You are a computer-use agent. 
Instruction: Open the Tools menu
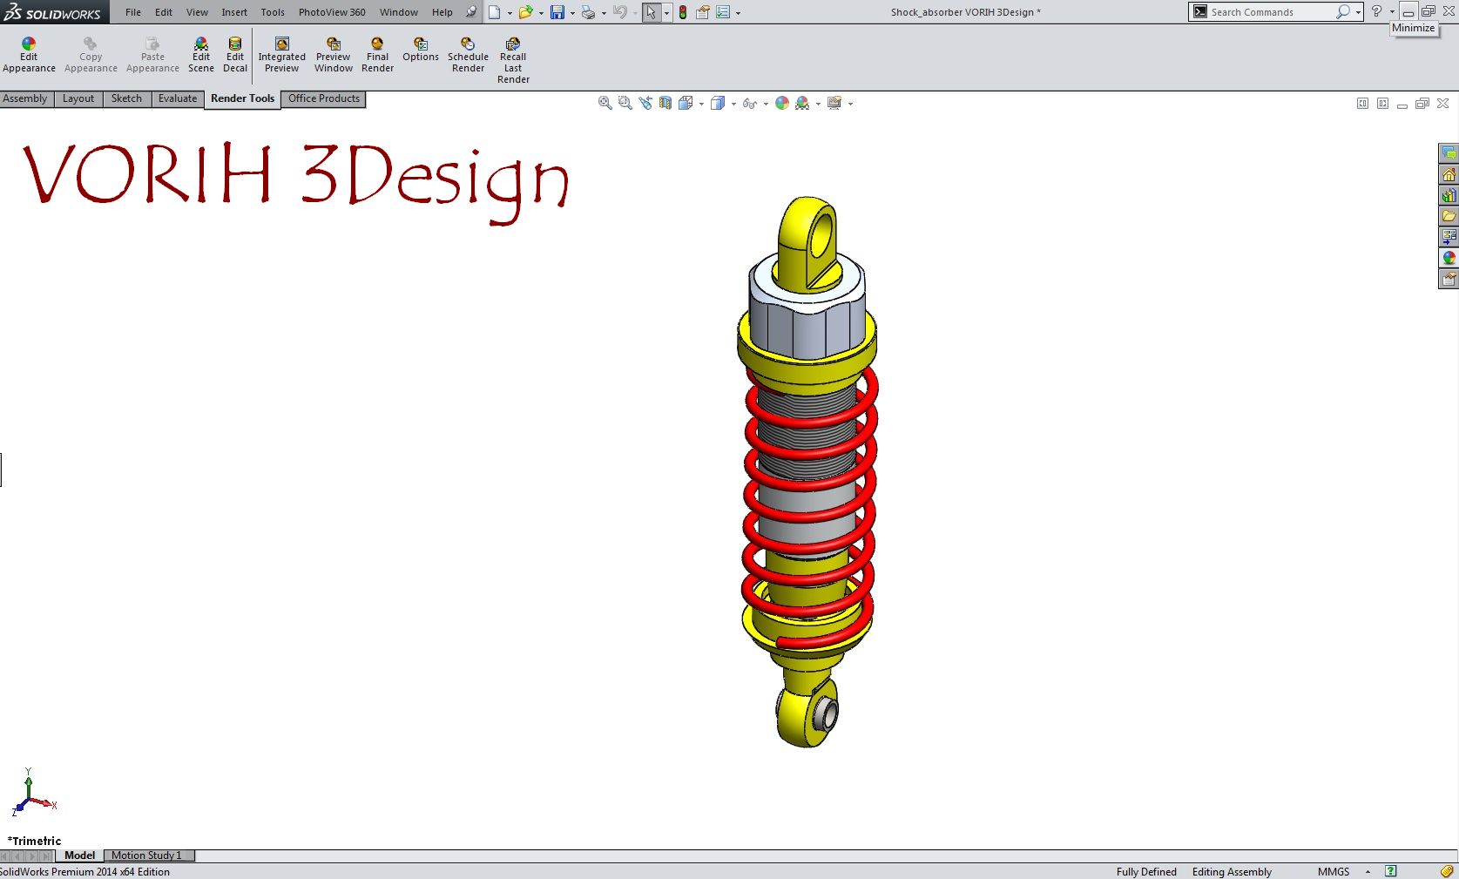point(273,12)
